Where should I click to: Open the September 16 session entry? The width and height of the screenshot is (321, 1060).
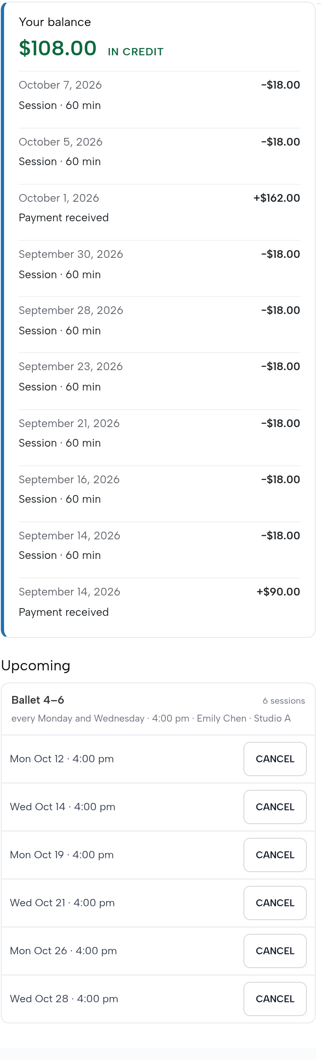[x=159, y=494]
